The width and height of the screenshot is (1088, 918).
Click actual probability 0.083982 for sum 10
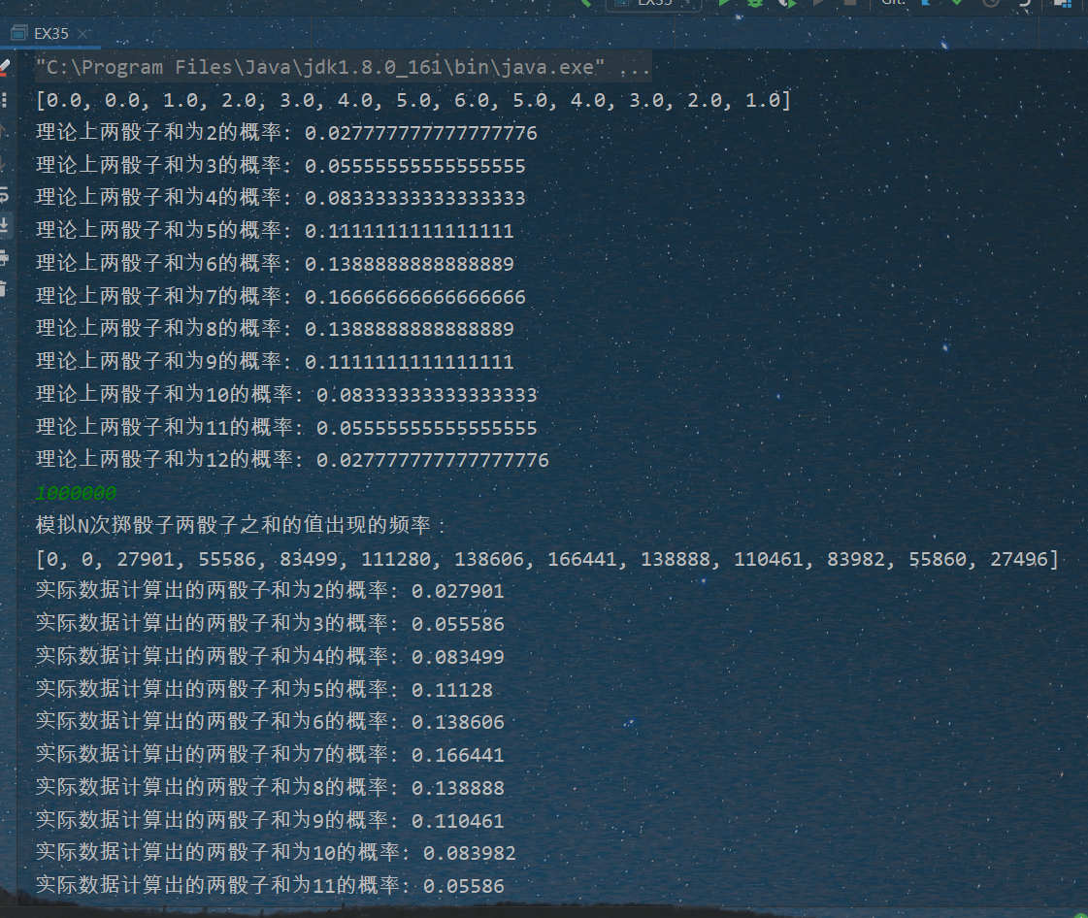click(x=470, y=854)
